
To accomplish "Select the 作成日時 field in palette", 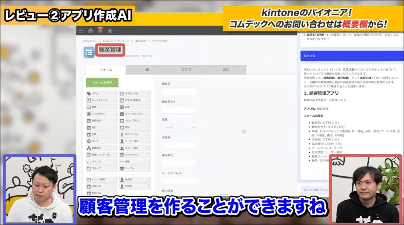I will [x=101, y=186].
